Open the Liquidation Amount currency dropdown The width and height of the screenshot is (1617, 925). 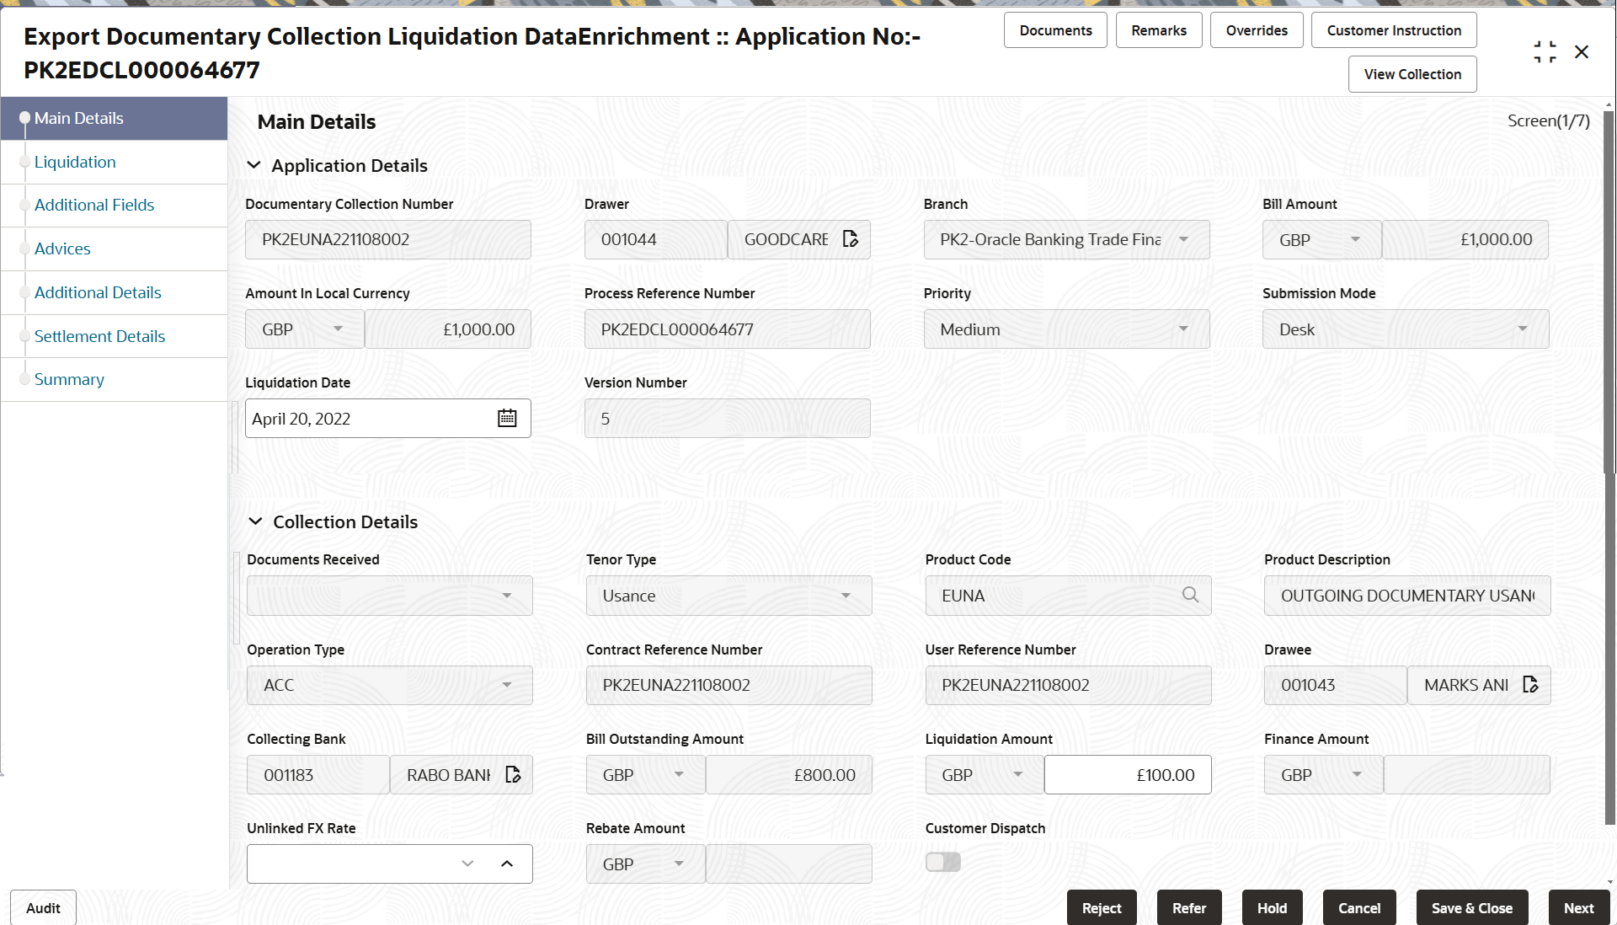pos(984,775)
